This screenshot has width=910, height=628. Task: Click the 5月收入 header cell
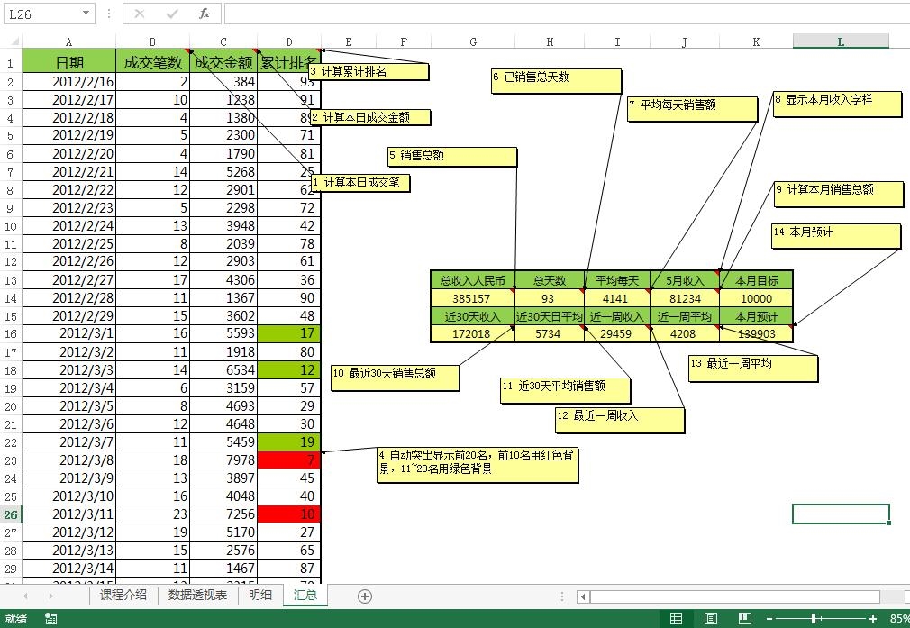(x=684, y=280)
